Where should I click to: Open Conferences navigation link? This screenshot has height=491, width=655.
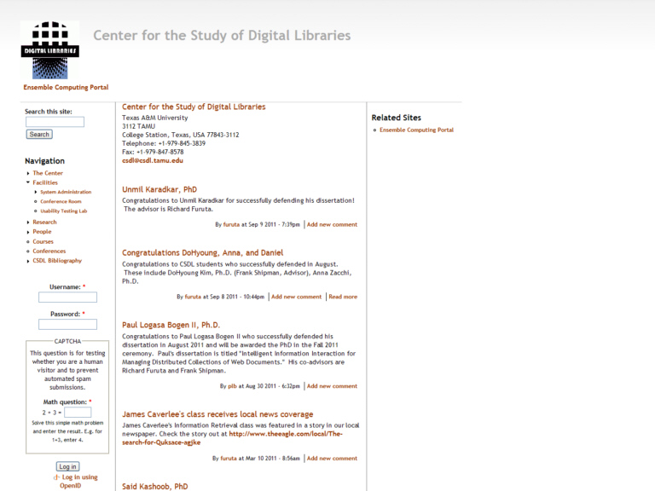(49, 251)
